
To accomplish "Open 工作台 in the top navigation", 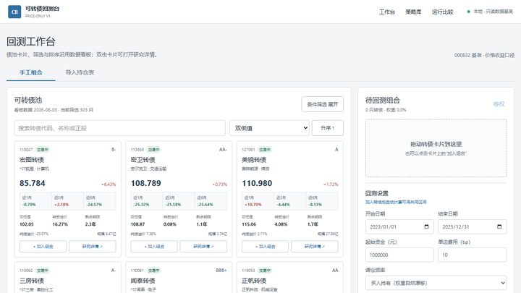I will [x=387, y=12].
